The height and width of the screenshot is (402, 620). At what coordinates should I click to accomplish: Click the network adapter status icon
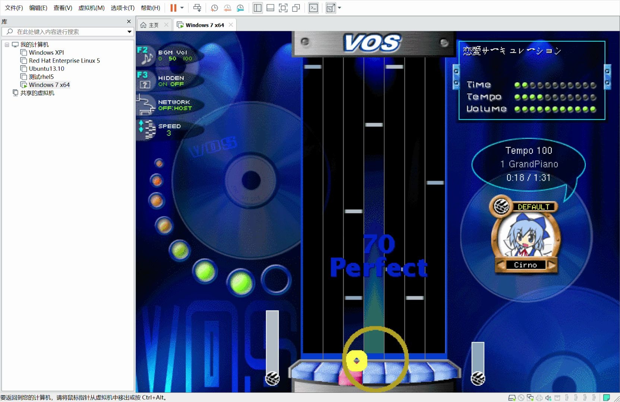point(530,398)
